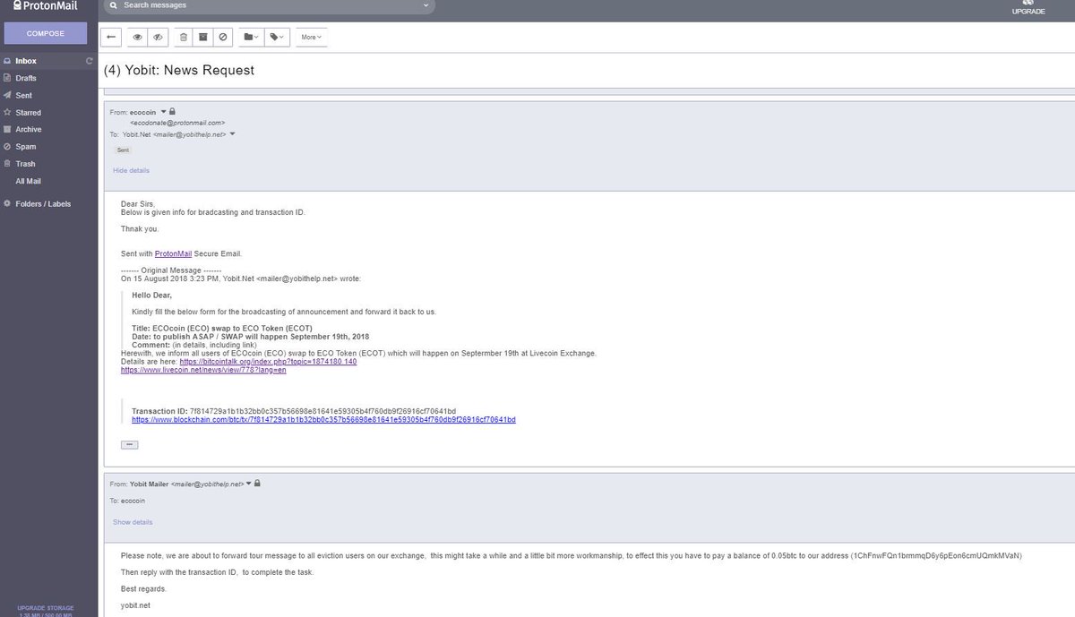Expand advanced search options arrow
The height and width of the screenshot is (617, 1075).
point(426,5)
